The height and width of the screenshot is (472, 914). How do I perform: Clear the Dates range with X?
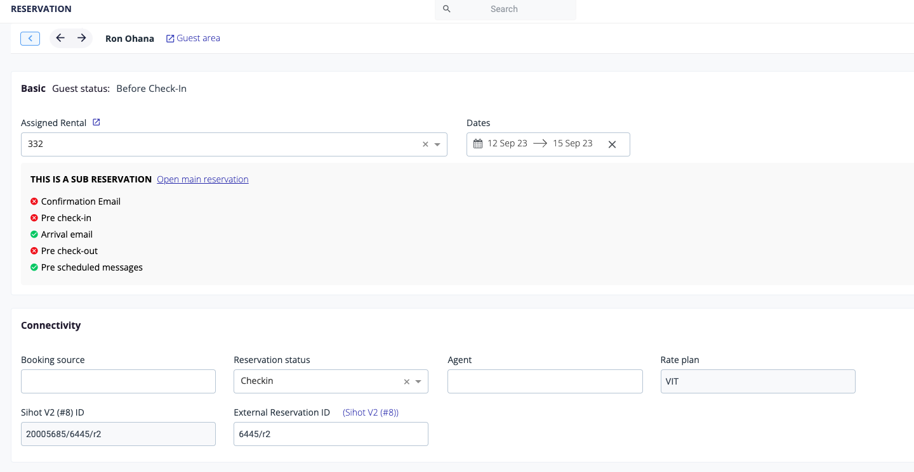pos(612,144)
